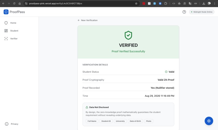Click the ProofPass shield logo icon

click(x=6, y=12)
